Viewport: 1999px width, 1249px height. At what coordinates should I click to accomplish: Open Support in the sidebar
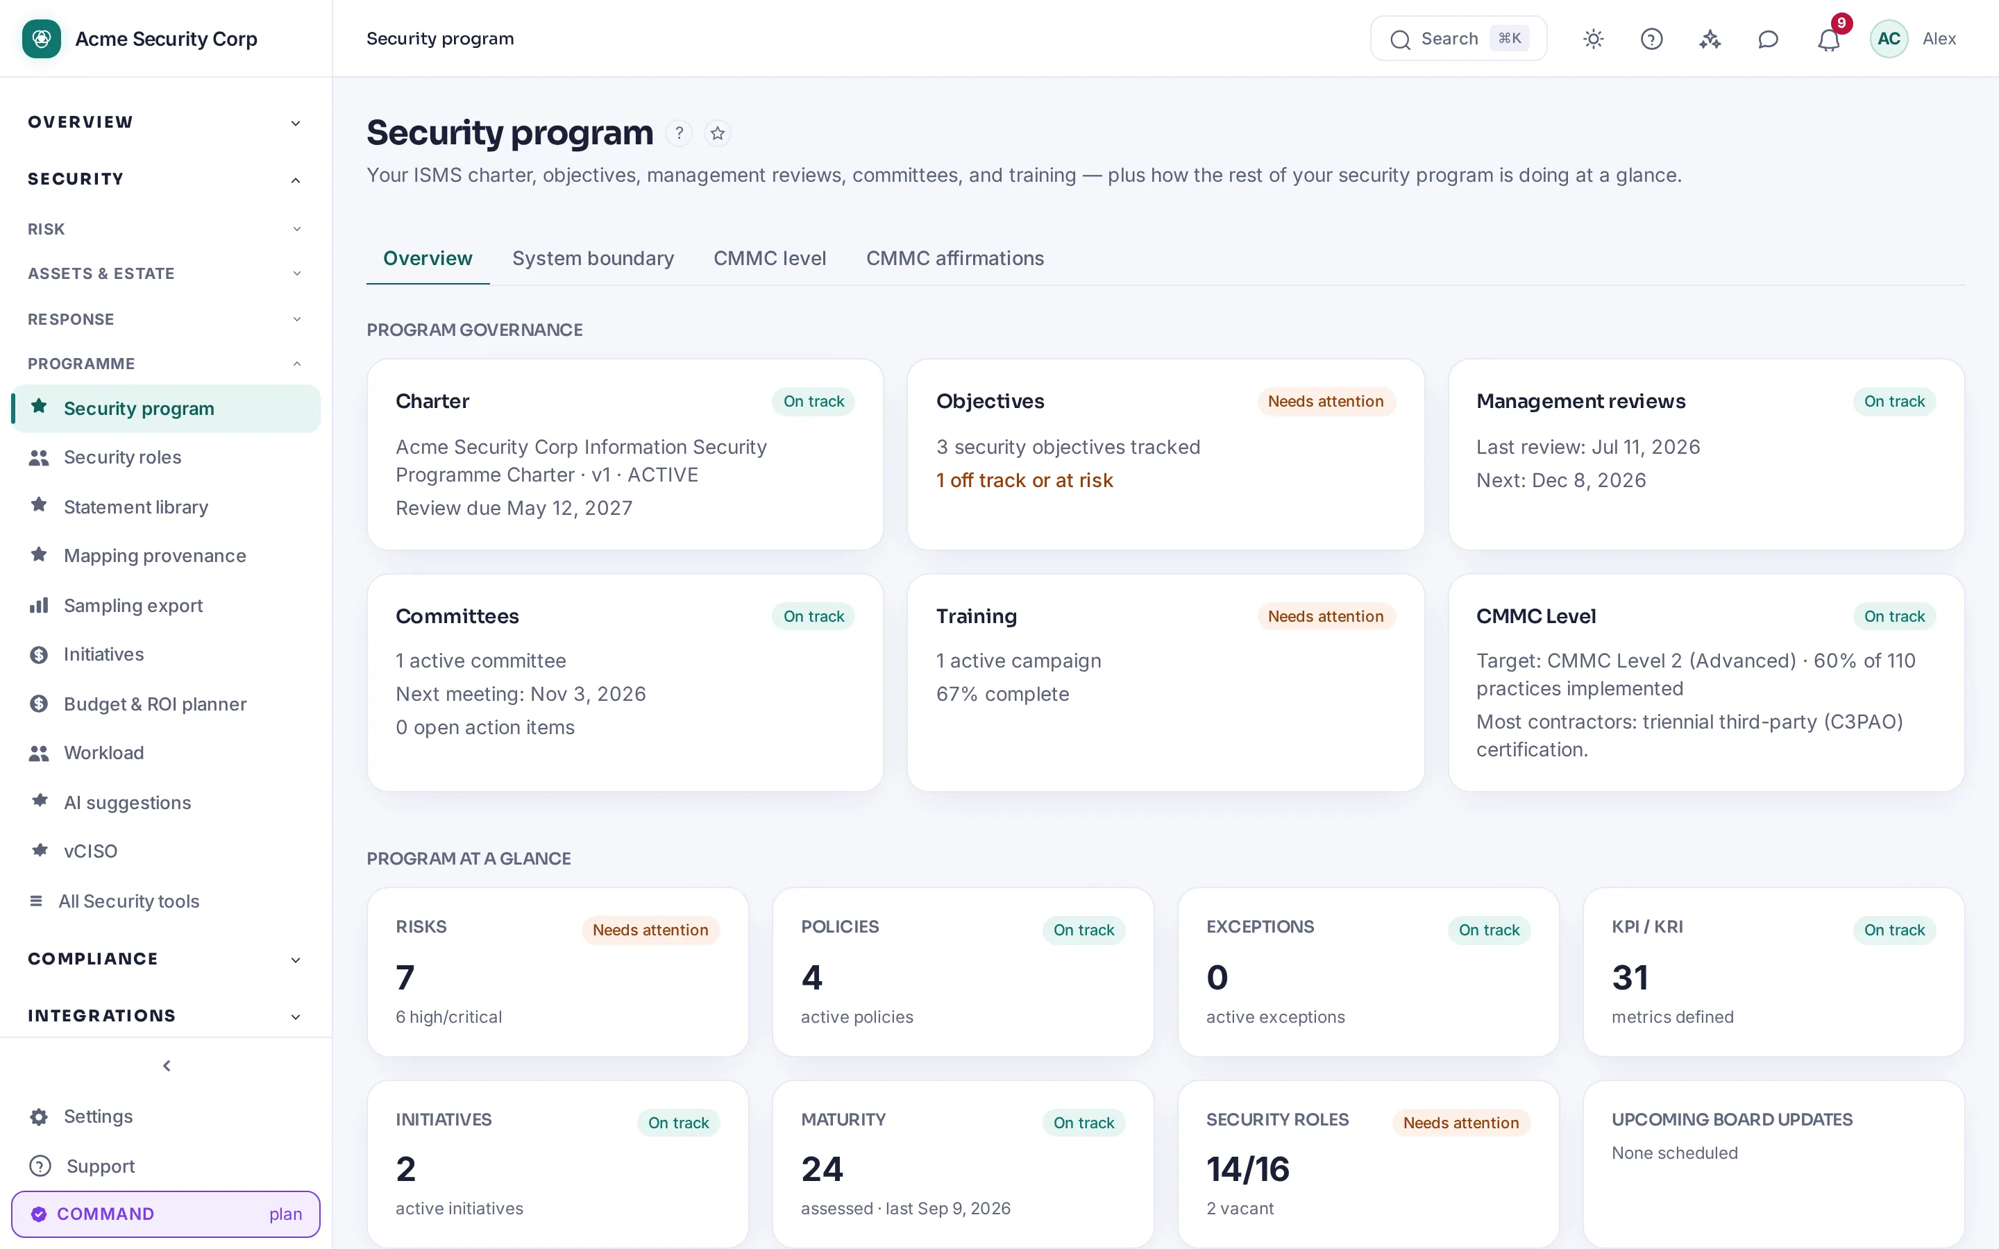[165, 1166]
